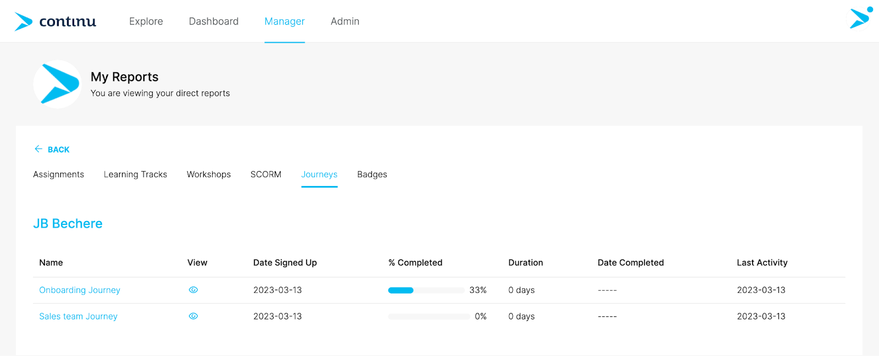Open the Sales team Journey link

pyautogui.click(x=78, y=317)
